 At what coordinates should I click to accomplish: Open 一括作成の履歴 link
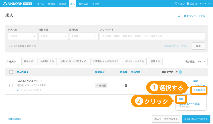pyautogui.click(x=14, y=119)
